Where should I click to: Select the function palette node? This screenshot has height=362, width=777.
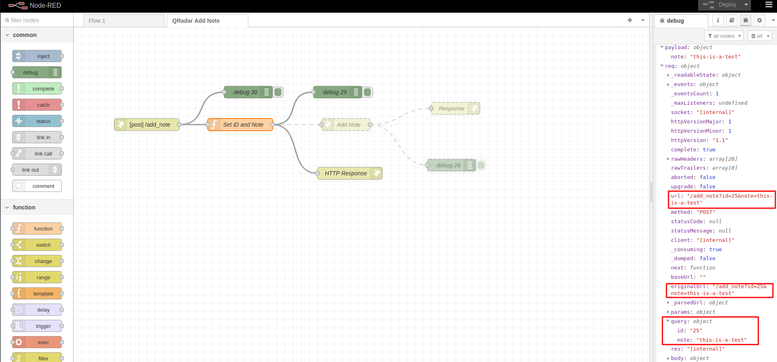(37, 228)
